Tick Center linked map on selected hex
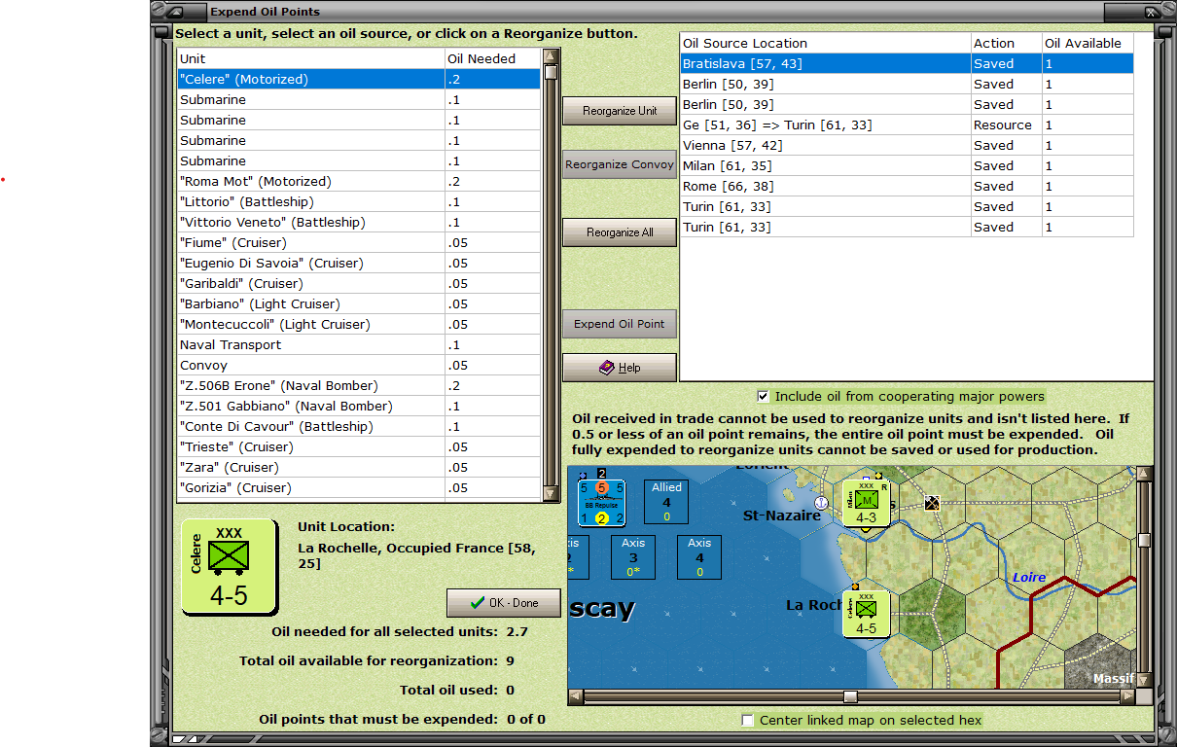Viewport: 1177px width, 747px height. (748, 721)
